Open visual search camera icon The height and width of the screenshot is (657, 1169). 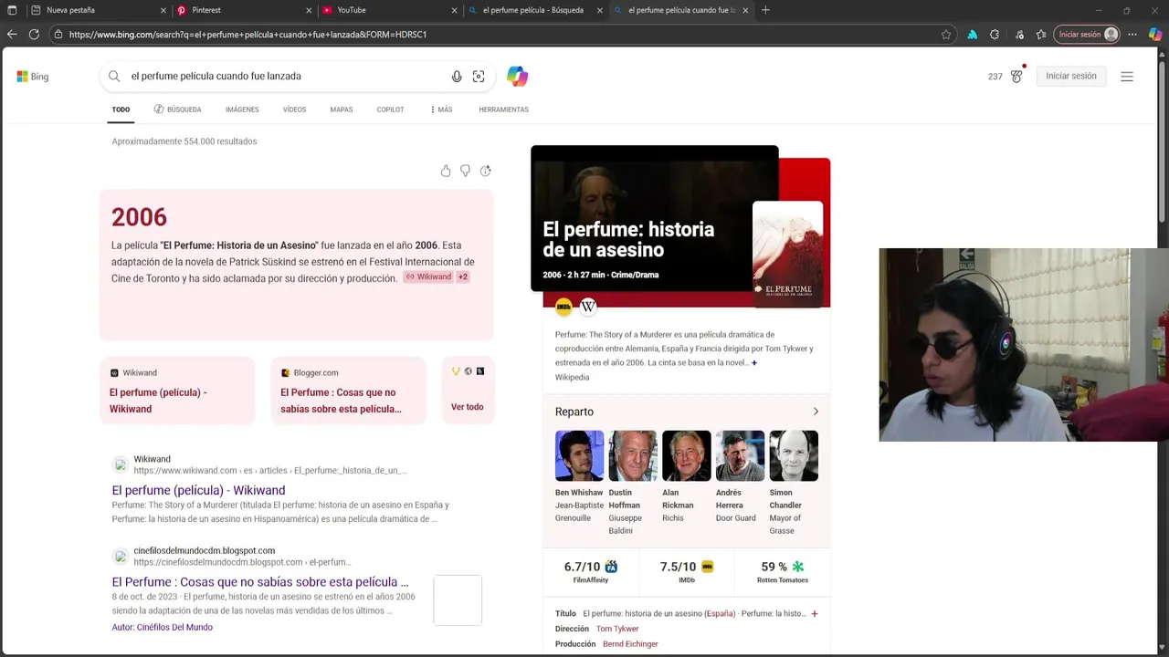point(479,77)
